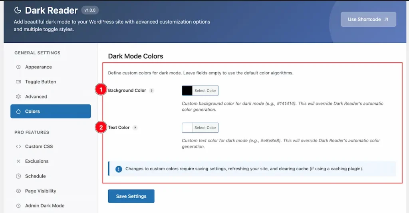
Task: Open Admin Dark Mode settings
Action: pos(51,206)
